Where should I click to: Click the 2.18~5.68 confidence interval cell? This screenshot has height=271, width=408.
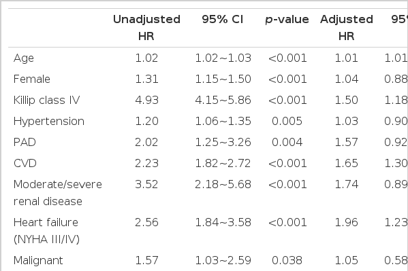click(223, 185)
